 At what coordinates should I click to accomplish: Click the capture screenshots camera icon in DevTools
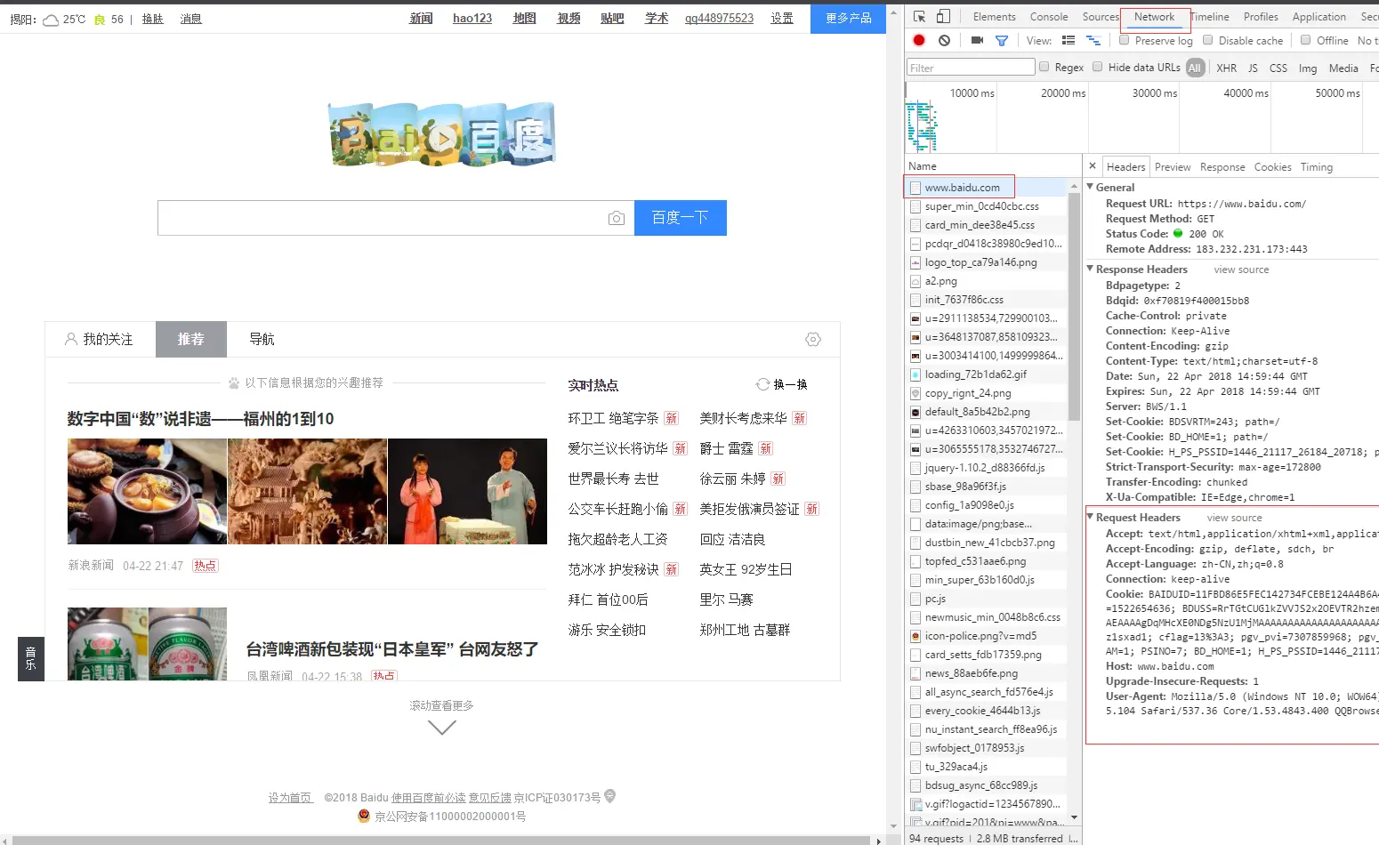pyautogui.click(x=977, y=40)
